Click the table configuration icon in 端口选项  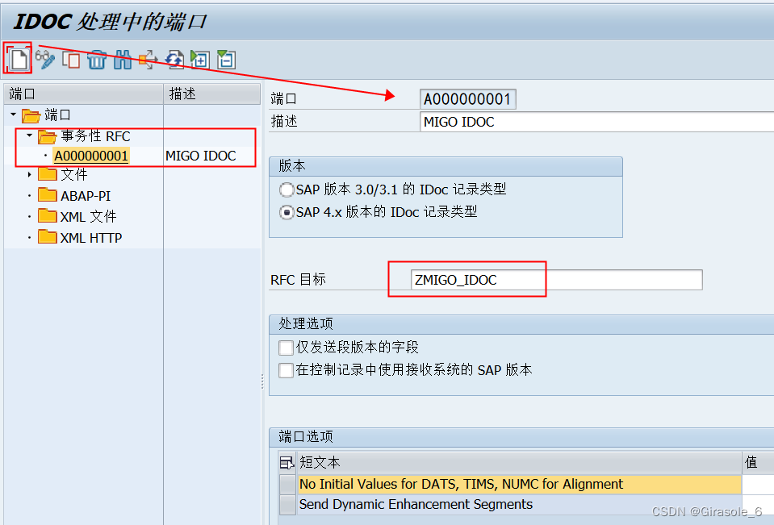[287, 462]
